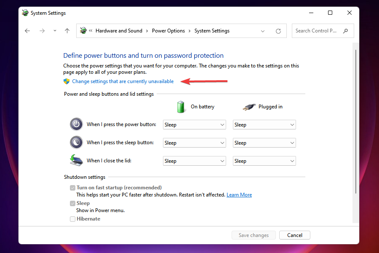Image resolution: width=379 pixels, height=253 pixels.
Task: Toggle the Sleep checkbox
Action: [72, 203]
